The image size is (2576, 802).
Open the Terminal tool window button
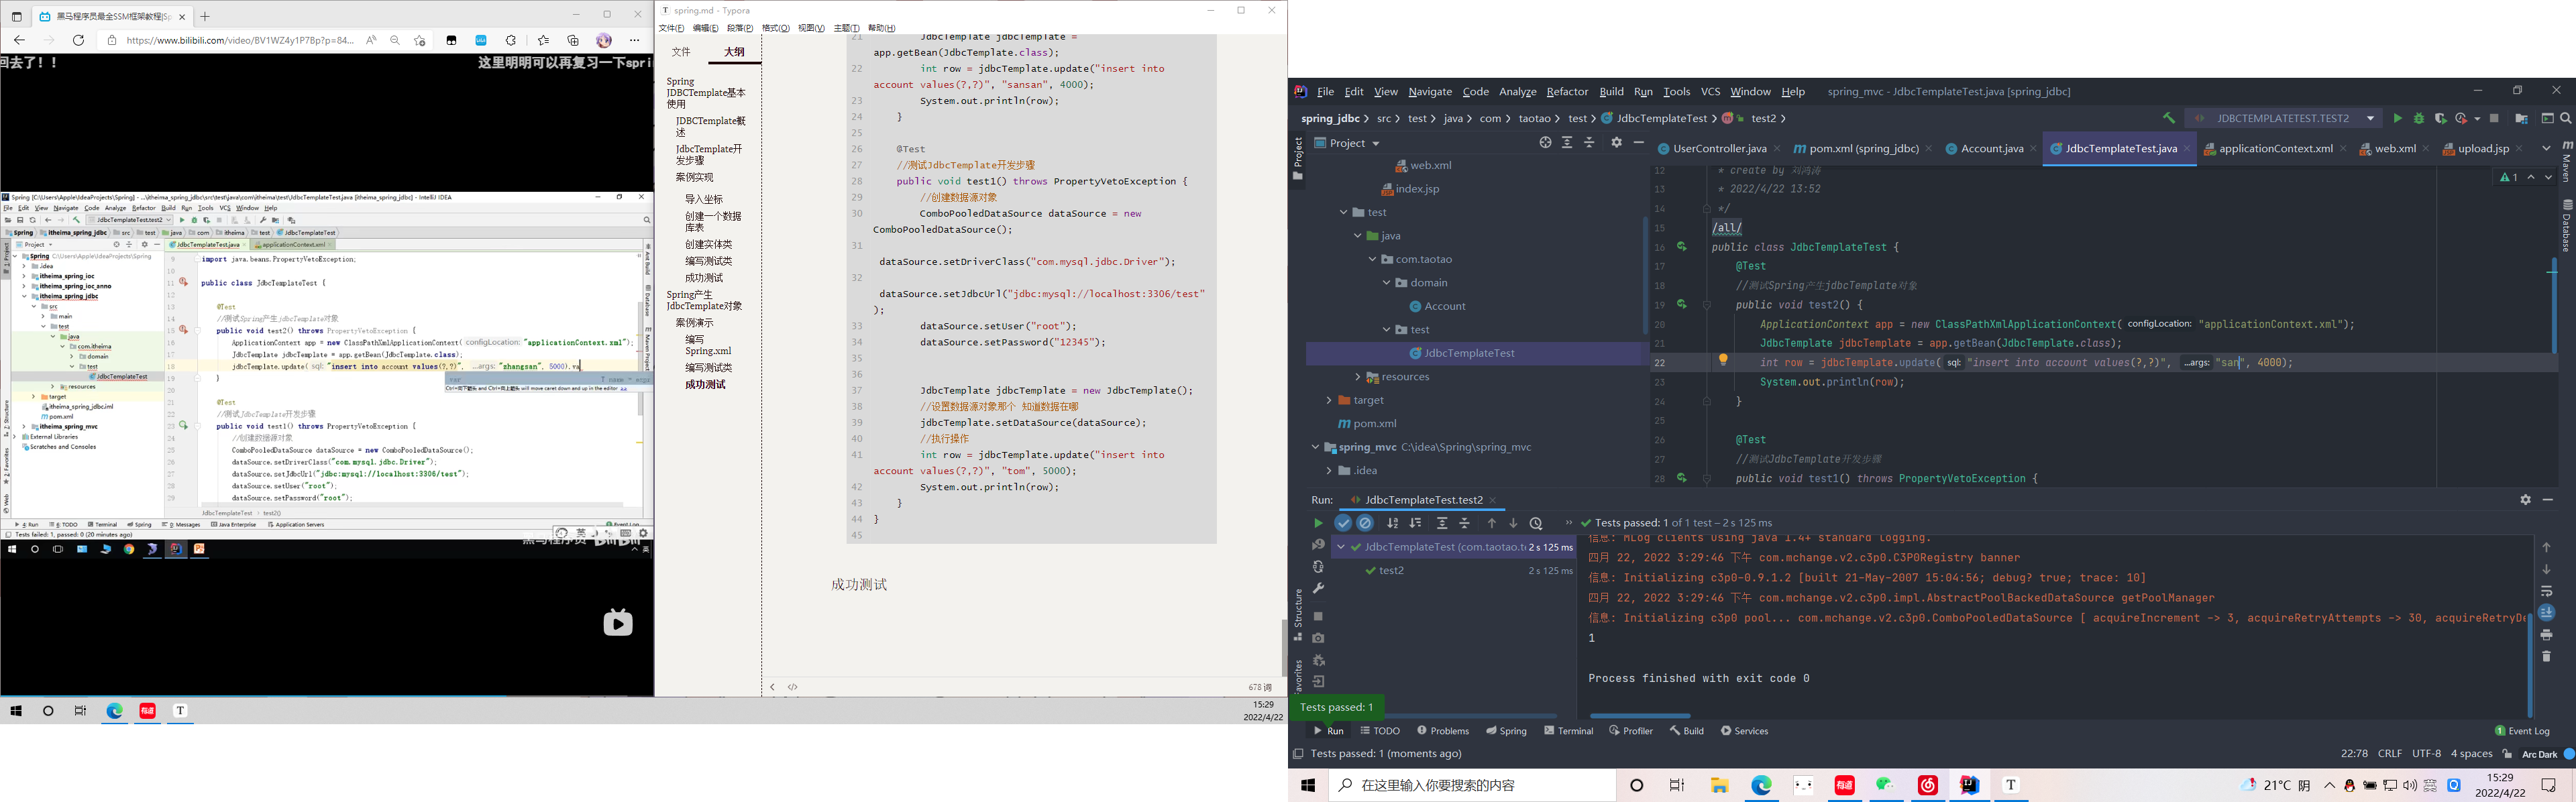1568,731
